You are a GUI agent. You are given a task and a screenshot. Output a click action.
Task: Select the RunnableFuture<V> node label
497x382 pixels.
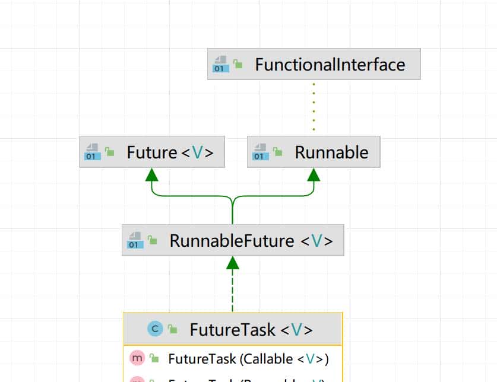[251, 241]
